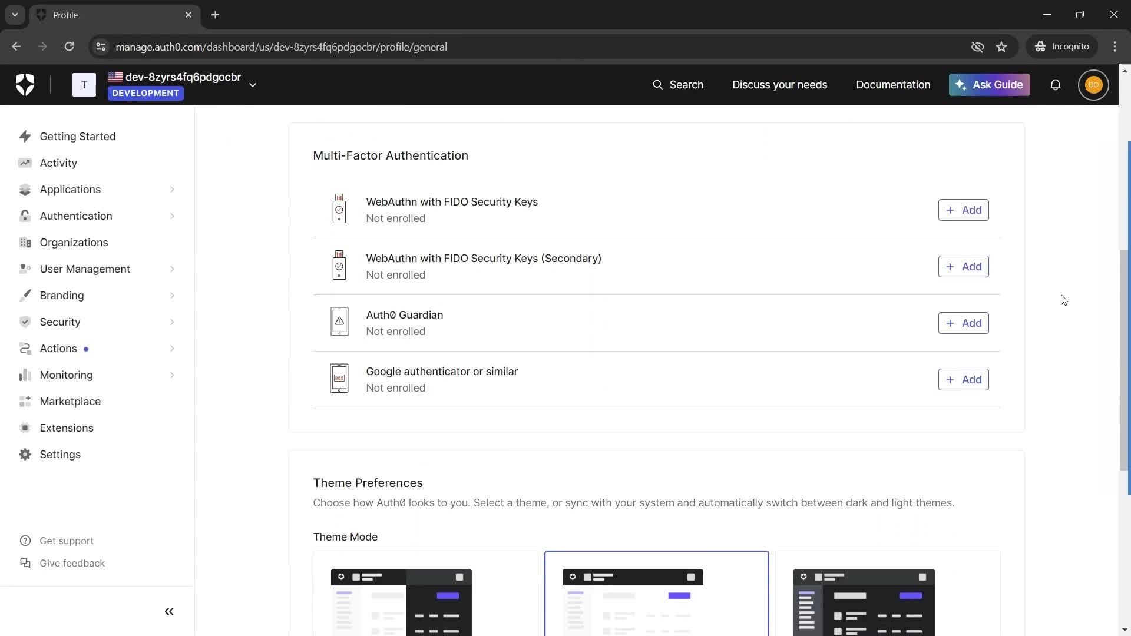Viewport: 1131px width, 636px height.
Task: Click the Applications layers icon
Action: coord(25,190)
